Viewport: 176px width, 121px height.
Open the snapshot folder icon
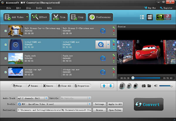point(149,86)
